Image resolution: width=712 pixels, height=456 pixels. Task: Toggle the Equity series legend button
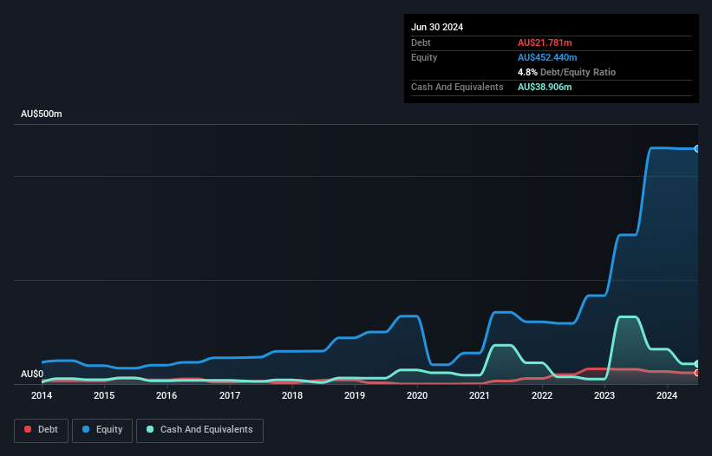point(102,430)
